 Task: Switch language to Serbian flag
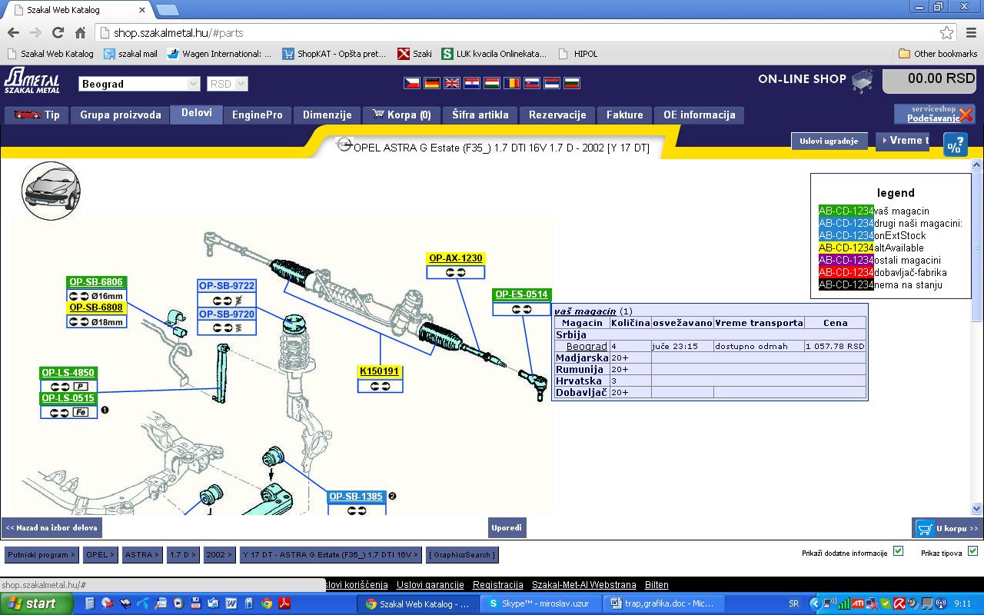552,82
